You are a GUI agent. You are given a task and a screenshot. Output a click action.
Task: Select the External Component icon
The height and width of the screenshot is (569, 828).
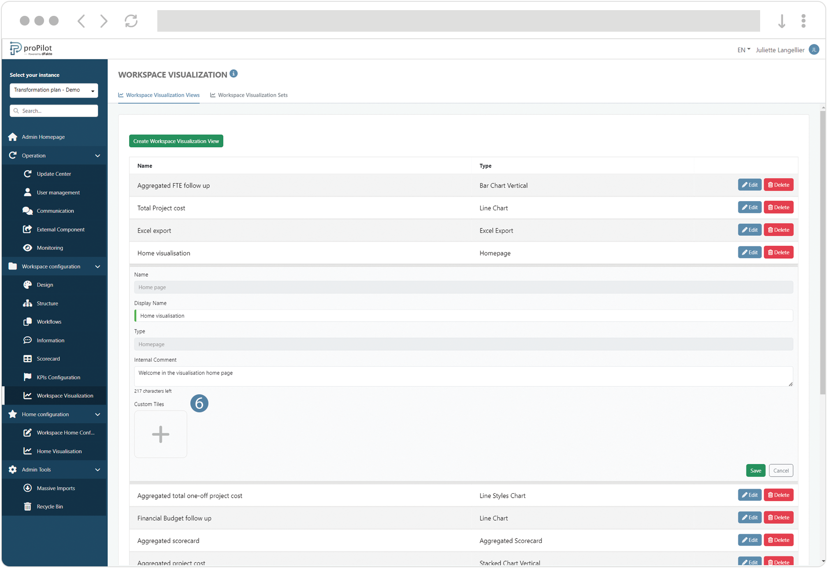tap(27, 229)
